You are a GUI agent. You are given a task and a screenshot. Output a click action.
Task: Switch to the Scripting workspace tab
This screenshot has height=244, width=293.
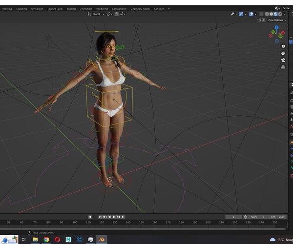pyautogui.click(x=159, y=9)
